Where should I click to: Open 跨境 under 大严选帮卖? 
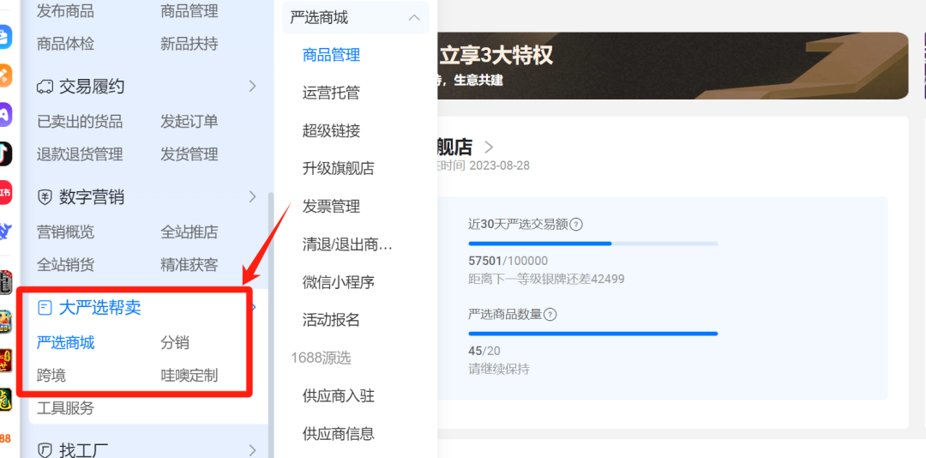click(51, 376)
